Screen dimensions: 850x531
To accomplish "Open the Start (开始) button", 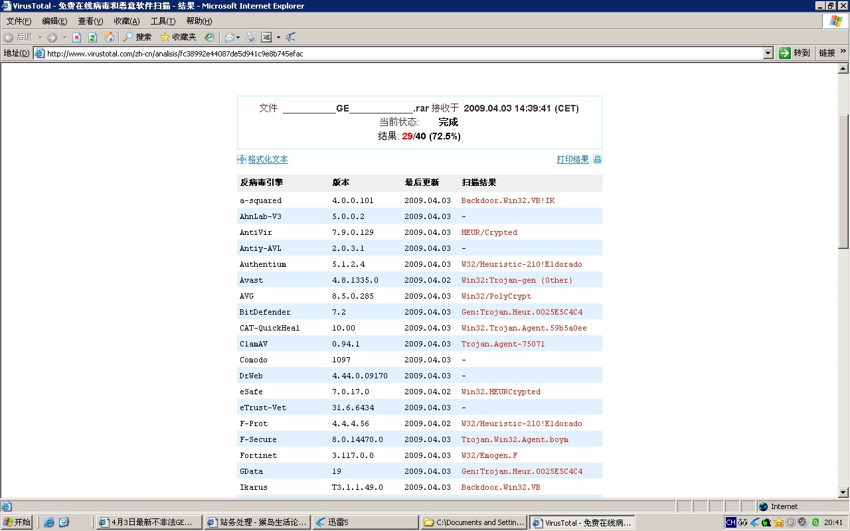I will [x=17, y=522].
